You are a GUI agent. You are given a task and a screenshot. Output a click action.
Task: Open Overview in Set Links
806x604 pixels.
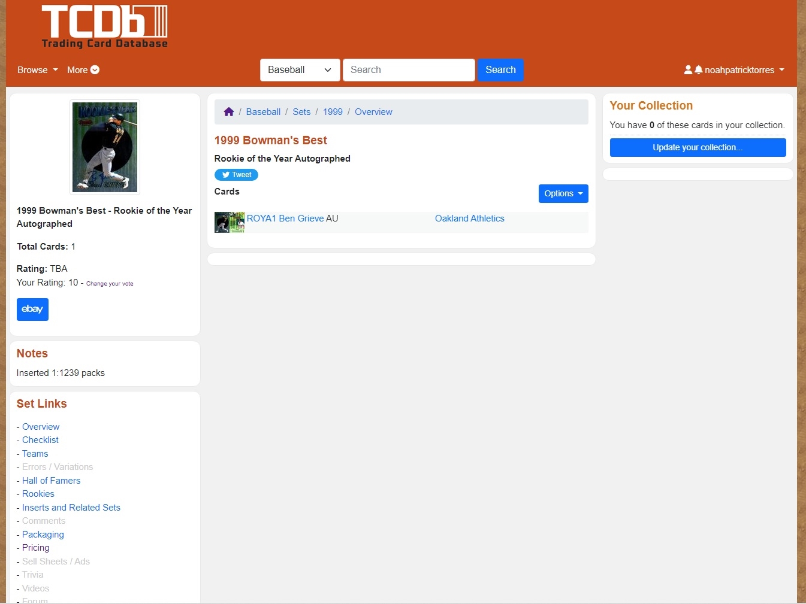(41, 427)
